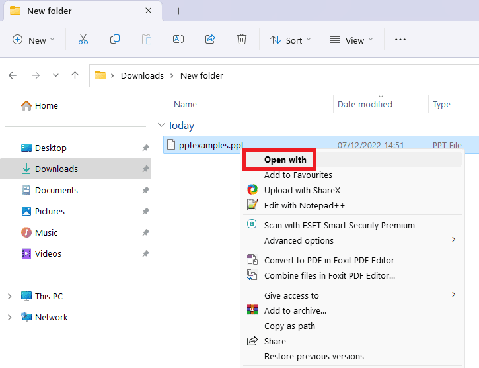Click the Rename icon in toolbar

tap(178, 40)
